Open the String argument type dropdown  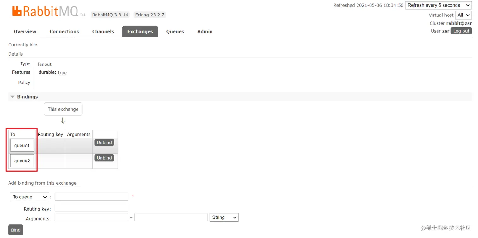224,217
